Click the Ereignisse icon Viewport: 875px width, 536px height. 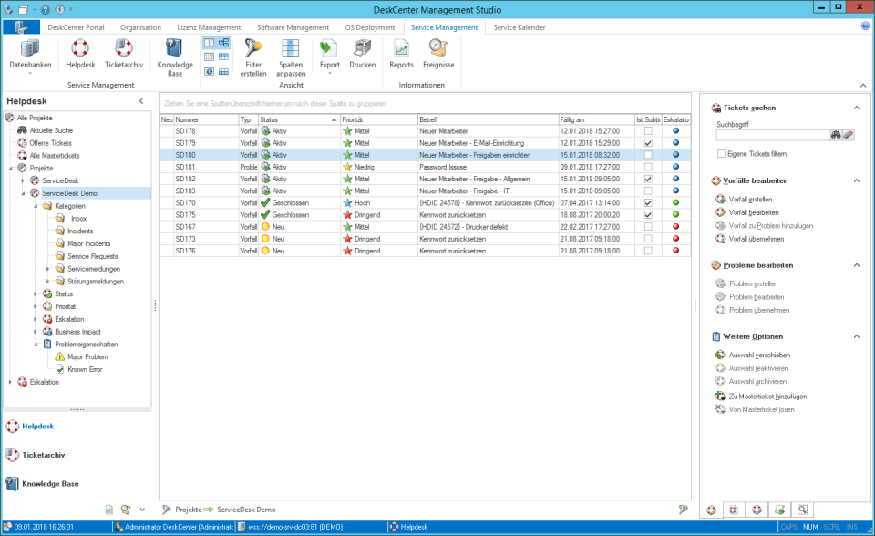438,57
